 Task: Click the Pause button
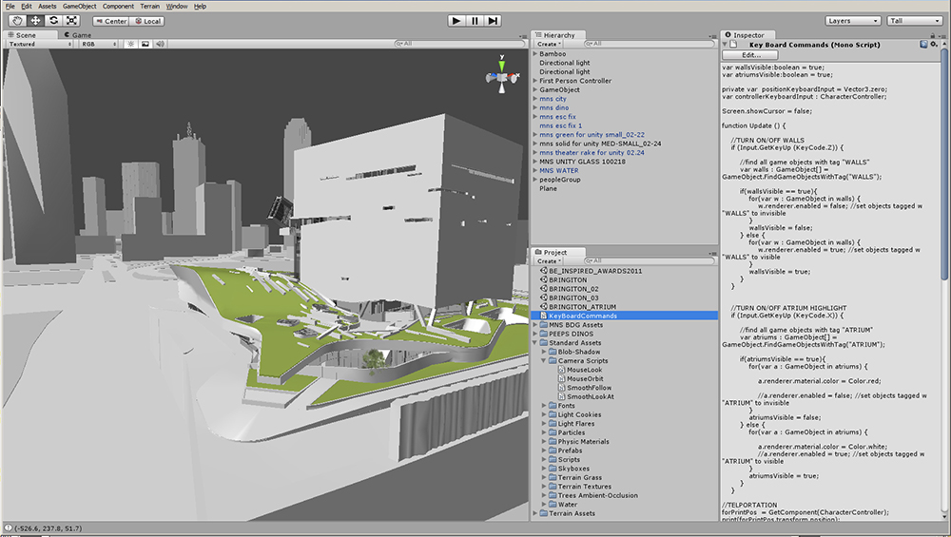pos(475,20)
